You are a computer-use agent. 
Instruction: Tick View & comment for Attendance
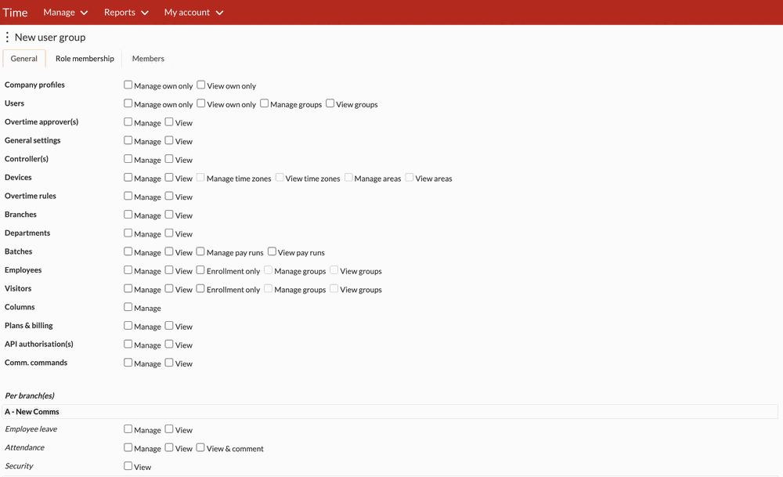point(200,447)
